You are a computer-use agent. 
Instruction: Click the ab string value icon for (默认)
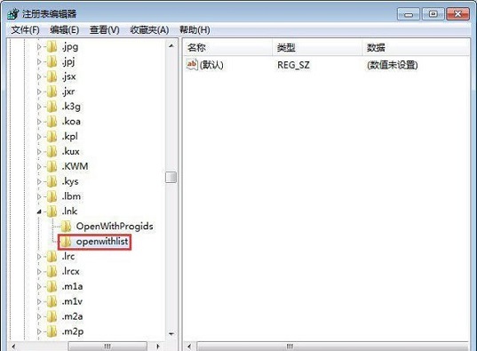coord(192,65)
